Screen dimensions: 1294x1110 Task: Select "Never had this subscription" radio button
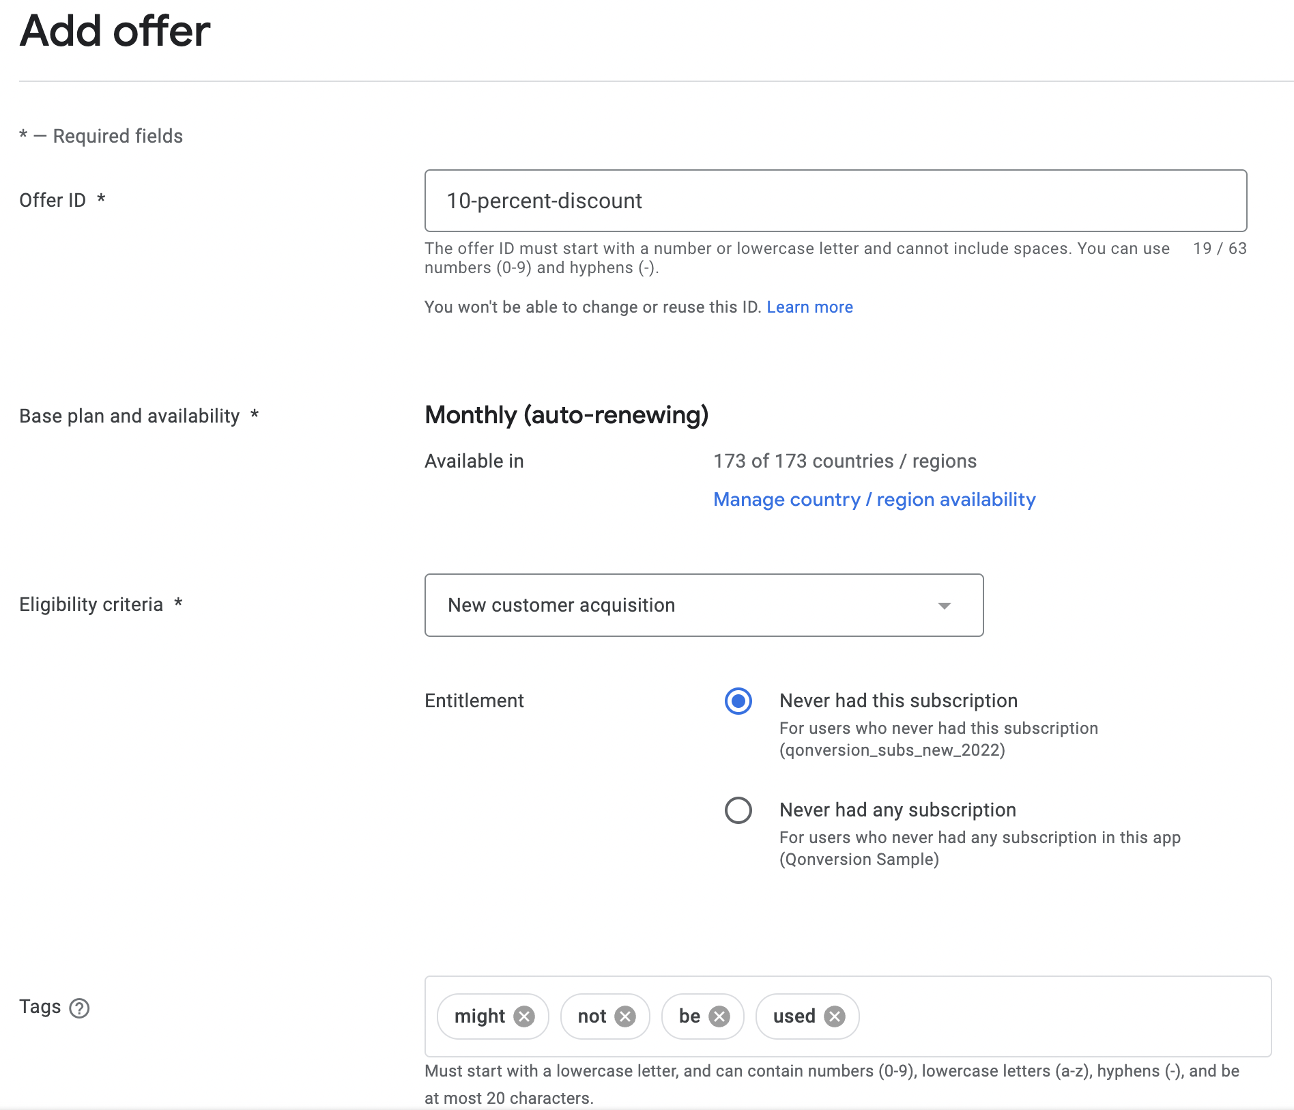click(x=738, y=701)
